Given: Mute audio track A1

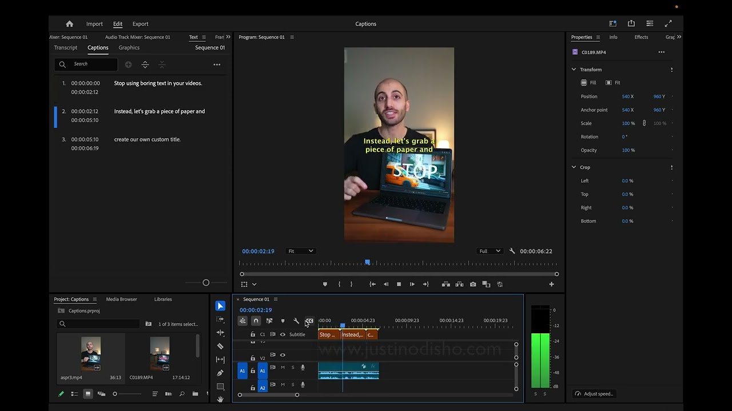Looking at the screenshot, I should click(283, 368).
